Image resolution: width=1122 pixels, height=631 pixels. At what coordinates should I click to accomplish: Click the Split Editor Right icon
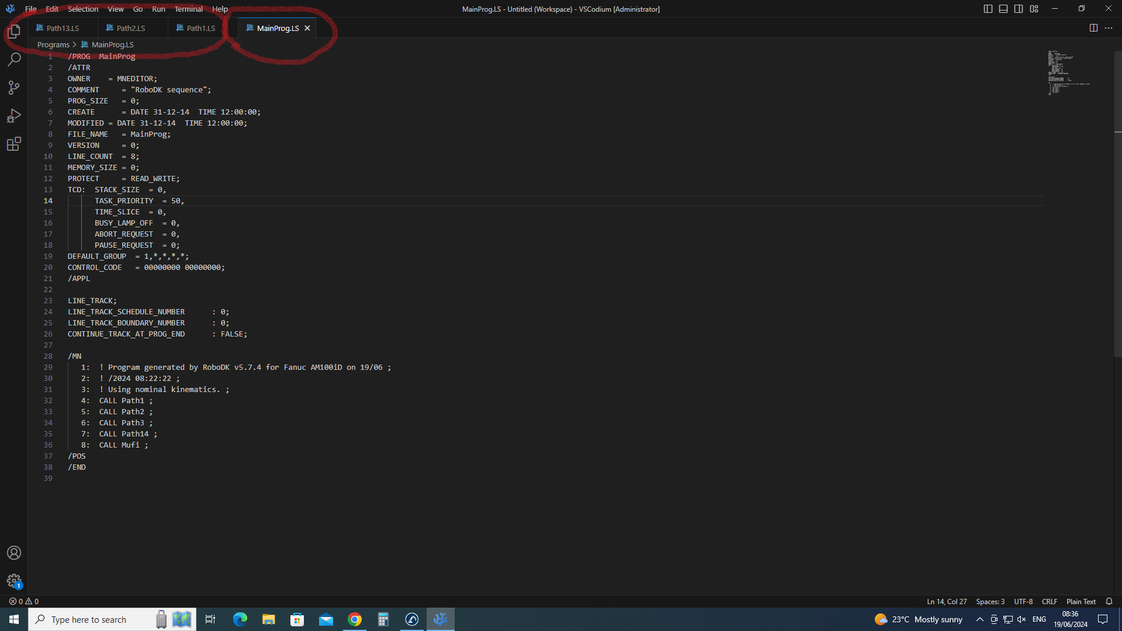1093,28
